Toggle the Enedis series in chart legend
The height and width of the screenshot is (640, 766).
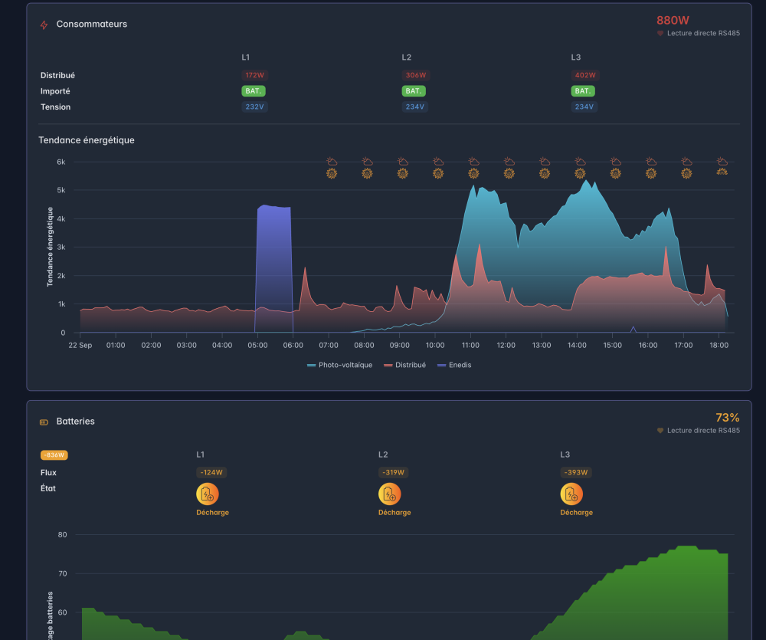point(454,366)
